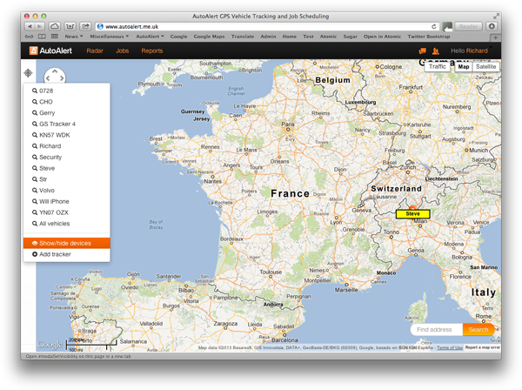Go back with the browser back arrow
Image resolution: width=522 pixels, height=390 pixels.
tap(30, 26)
